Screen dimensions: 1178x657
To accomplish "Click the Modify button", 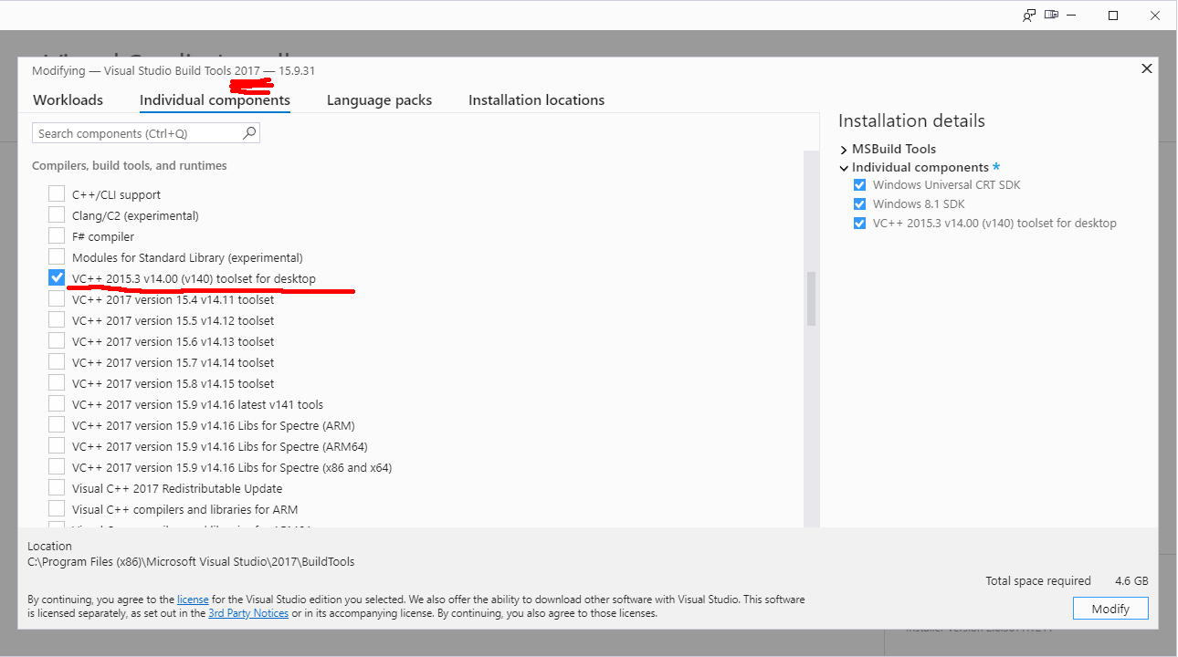I will pos(1110,609).
